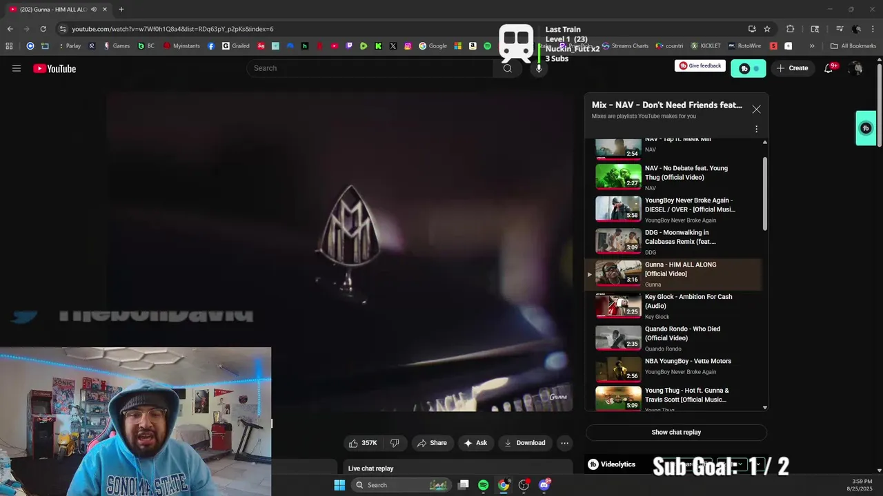This screenshot has height=496, width=883.
Task: Open the RotoWire bookmark
Action: [744, 46]
